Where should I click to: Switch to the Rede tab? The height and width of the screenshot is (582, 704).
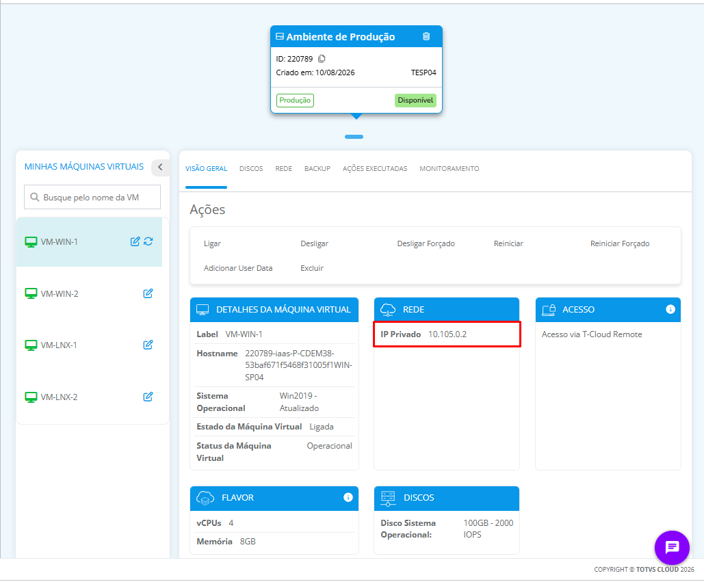[x=284, y=169]
